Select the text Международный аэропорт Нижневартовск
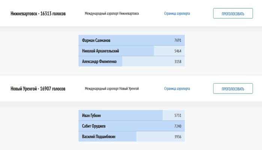Screen dimensions: 262x150 tap(112, 13)
